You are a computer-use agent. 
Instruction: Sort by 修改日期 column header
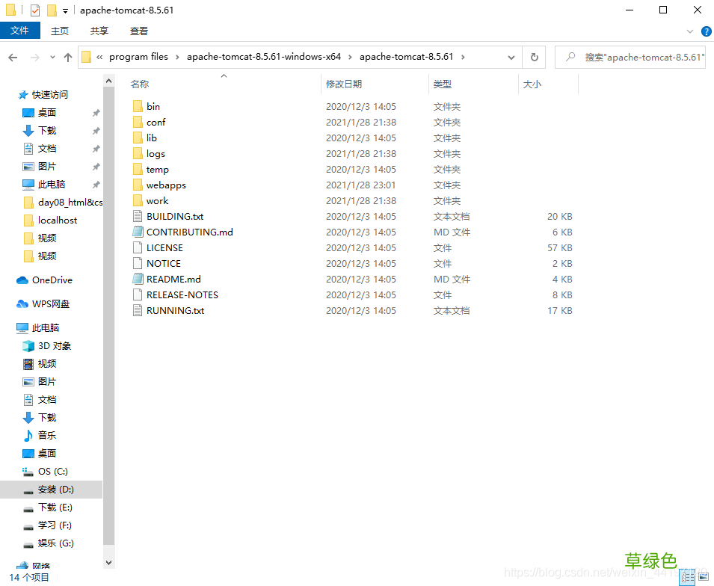coord(344,84)
